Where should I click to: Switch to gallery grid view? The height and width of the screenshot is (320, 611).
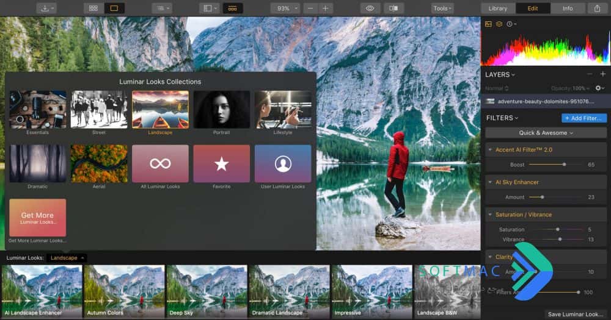point(93,8)
